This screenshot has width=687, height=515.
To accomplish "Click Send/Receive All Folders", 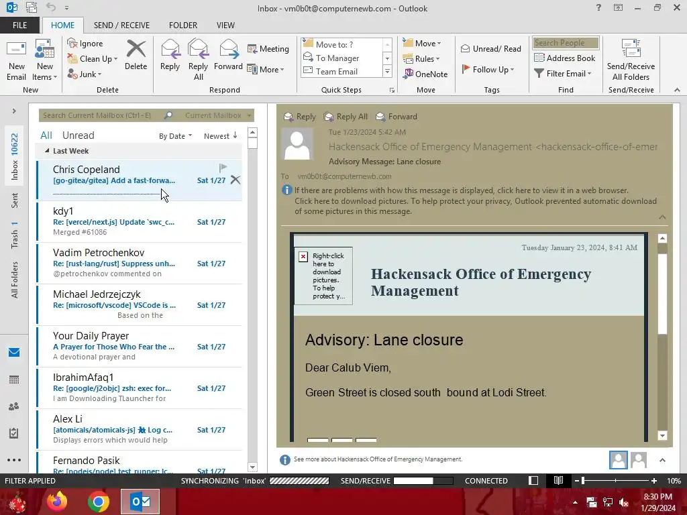I will point(631,60).
